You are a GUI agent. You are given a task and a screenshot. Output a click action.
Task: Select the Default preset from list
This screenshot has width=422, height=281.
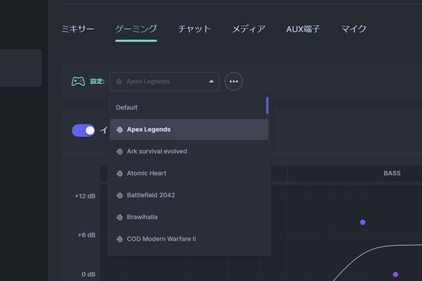[127, 107]
